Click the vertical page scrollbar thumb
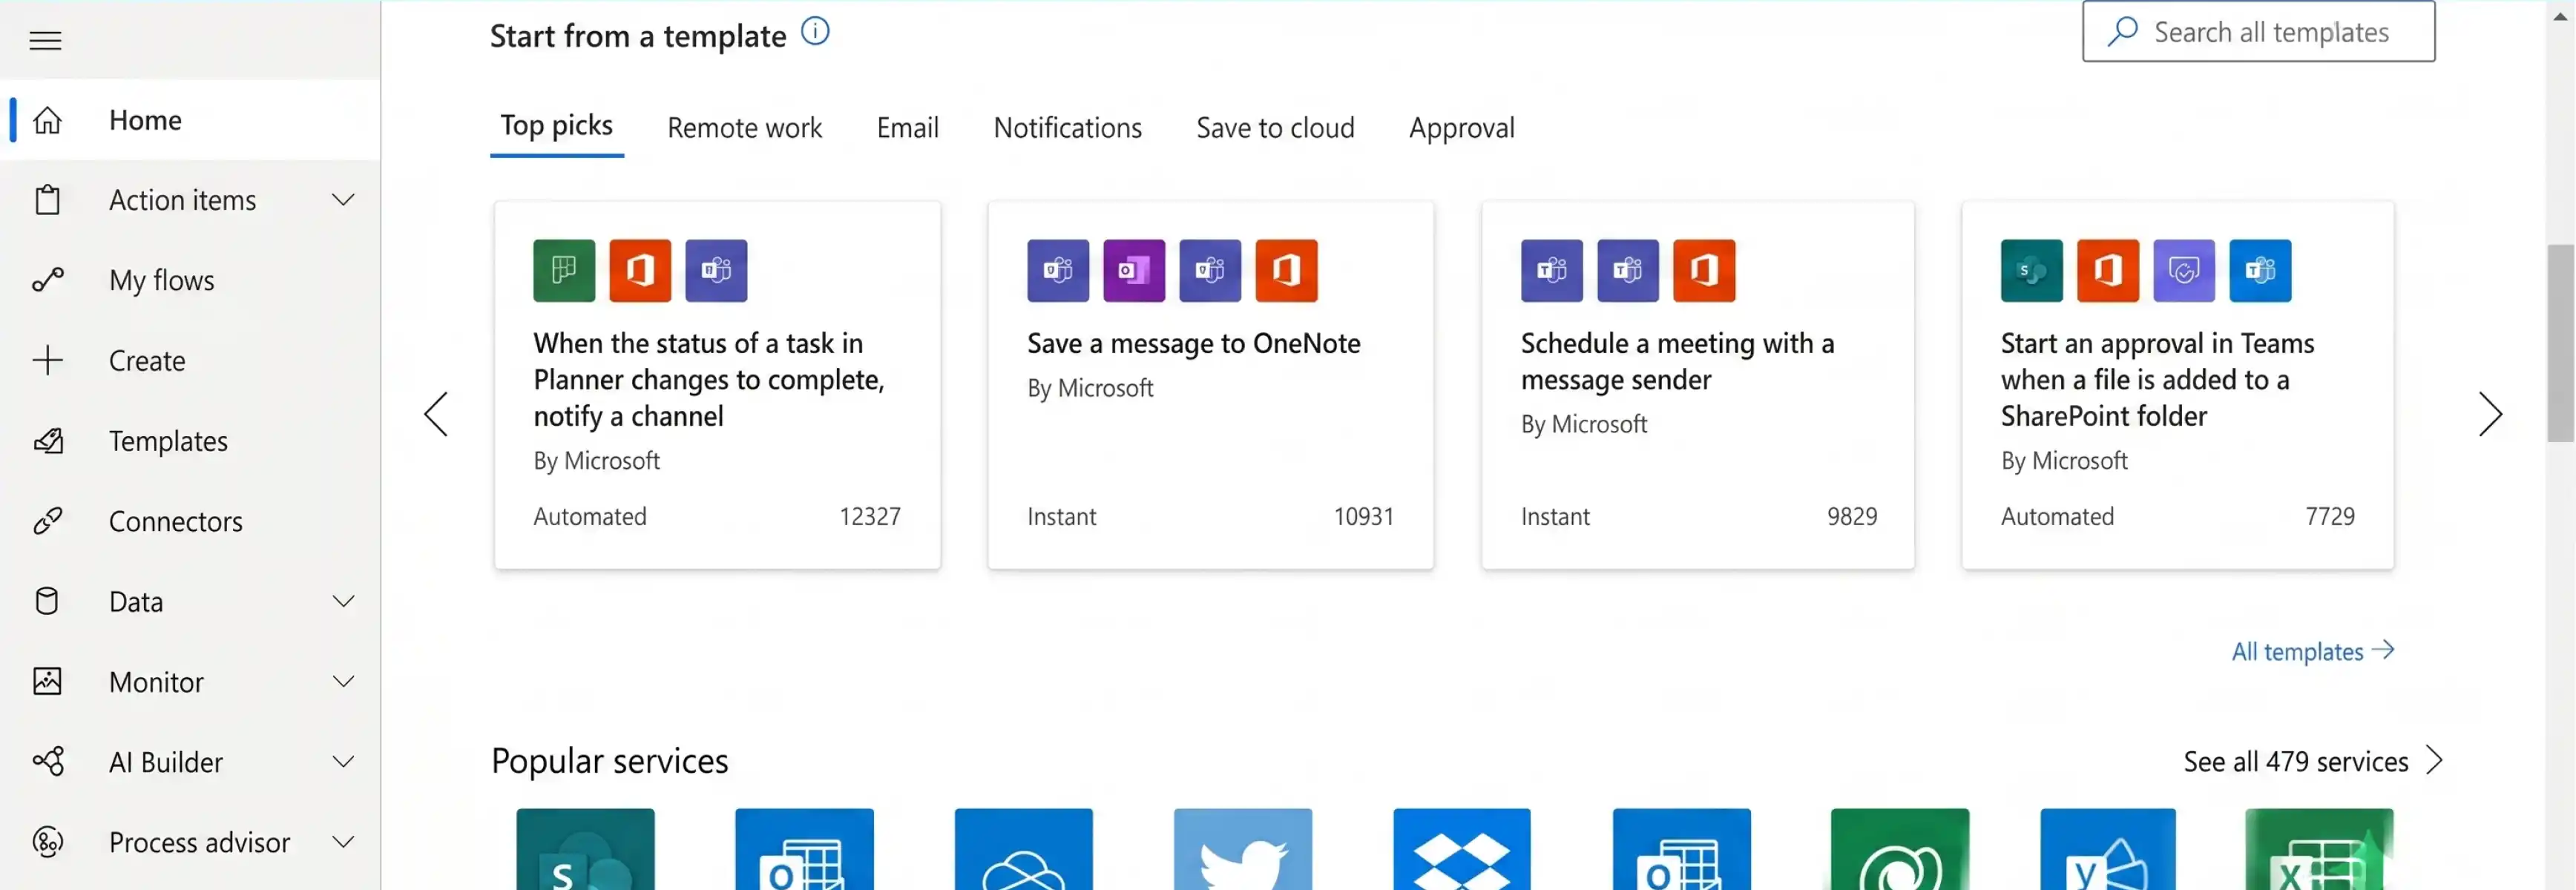This screenshot has width=2576, height=890. [x=2560, y=342]
